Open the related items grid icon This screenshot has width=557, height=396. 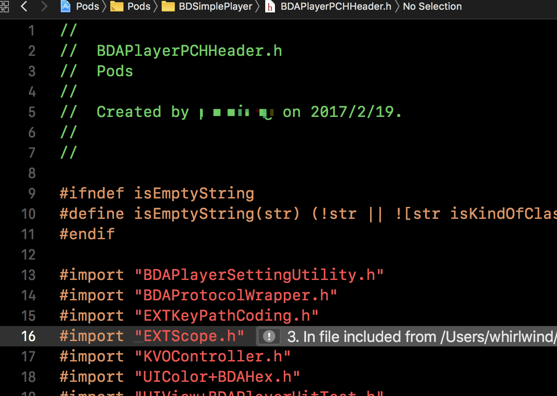pyautogui.click(x=4, y=6)
